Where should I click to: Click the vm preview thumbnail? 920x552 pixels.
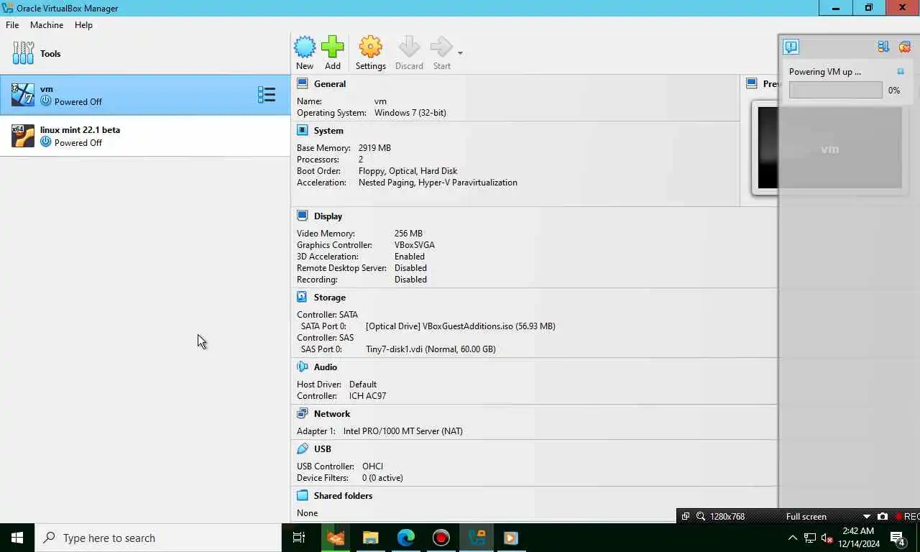coord(829,149)
